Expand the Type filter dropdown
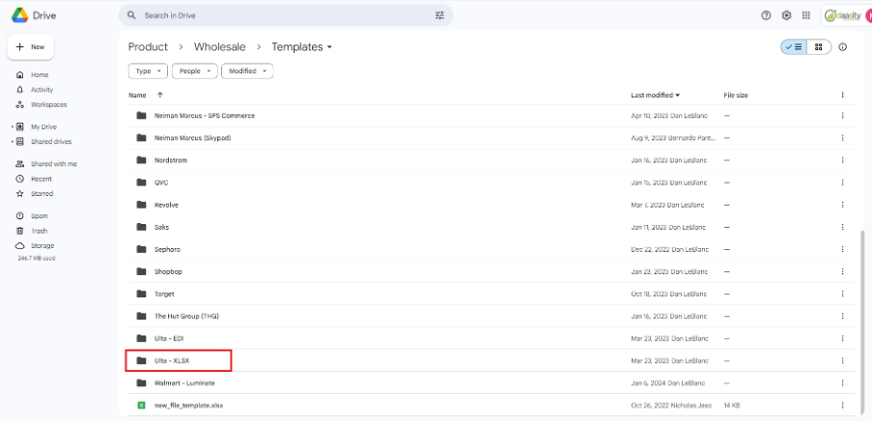Viewport: 873px width, 421px height. coord(148,70)
